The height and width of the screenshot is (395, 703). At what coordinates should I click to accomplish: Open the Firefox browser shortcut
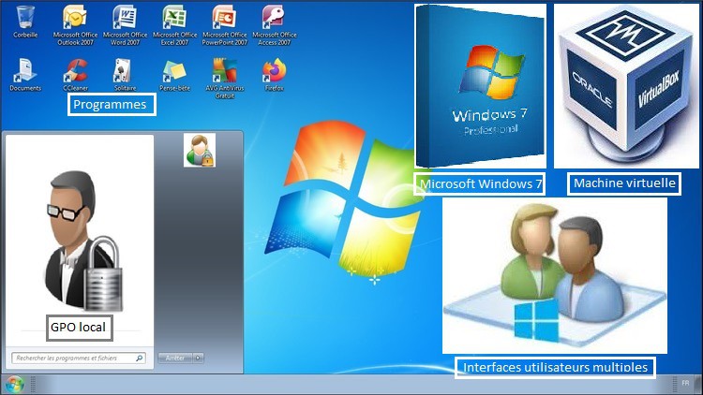(x=275, y=75)
